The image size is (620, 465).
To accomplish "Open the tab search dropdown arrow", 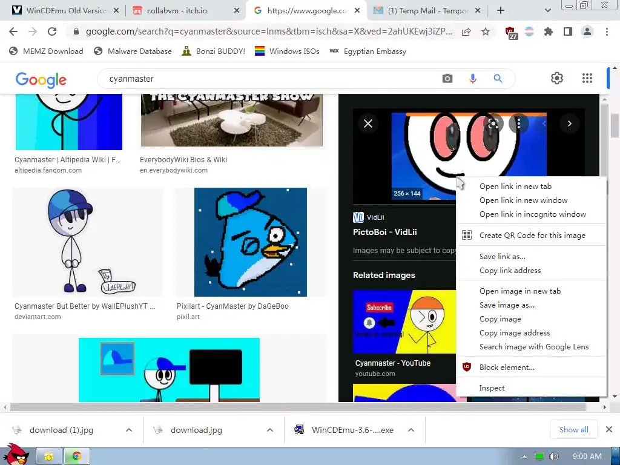I will coord(547,11).
